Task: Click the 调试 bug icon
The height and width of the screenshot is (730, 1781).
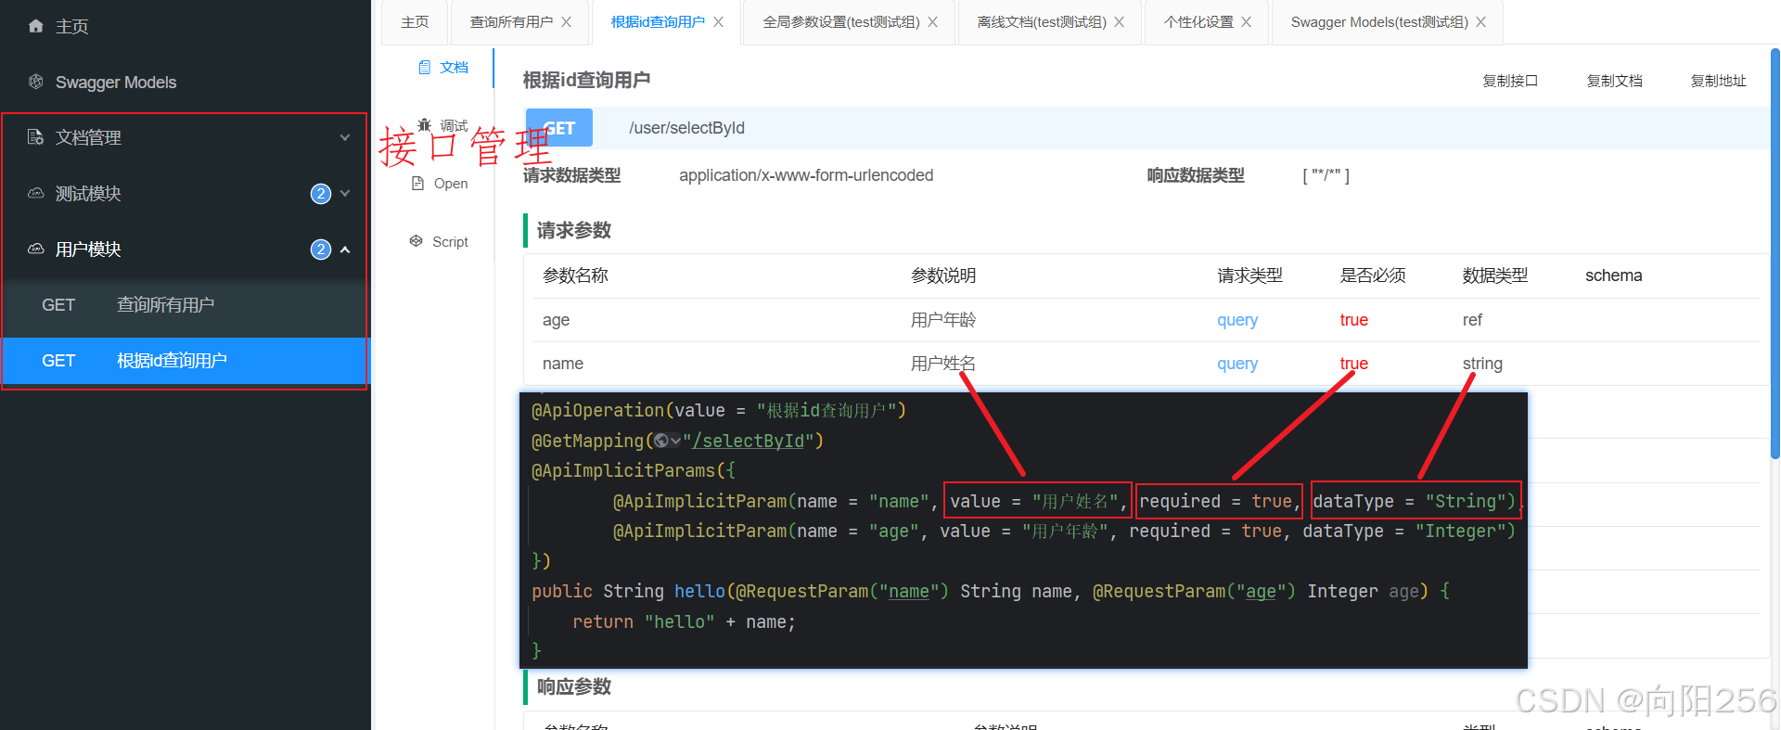Action: (425, 125)
